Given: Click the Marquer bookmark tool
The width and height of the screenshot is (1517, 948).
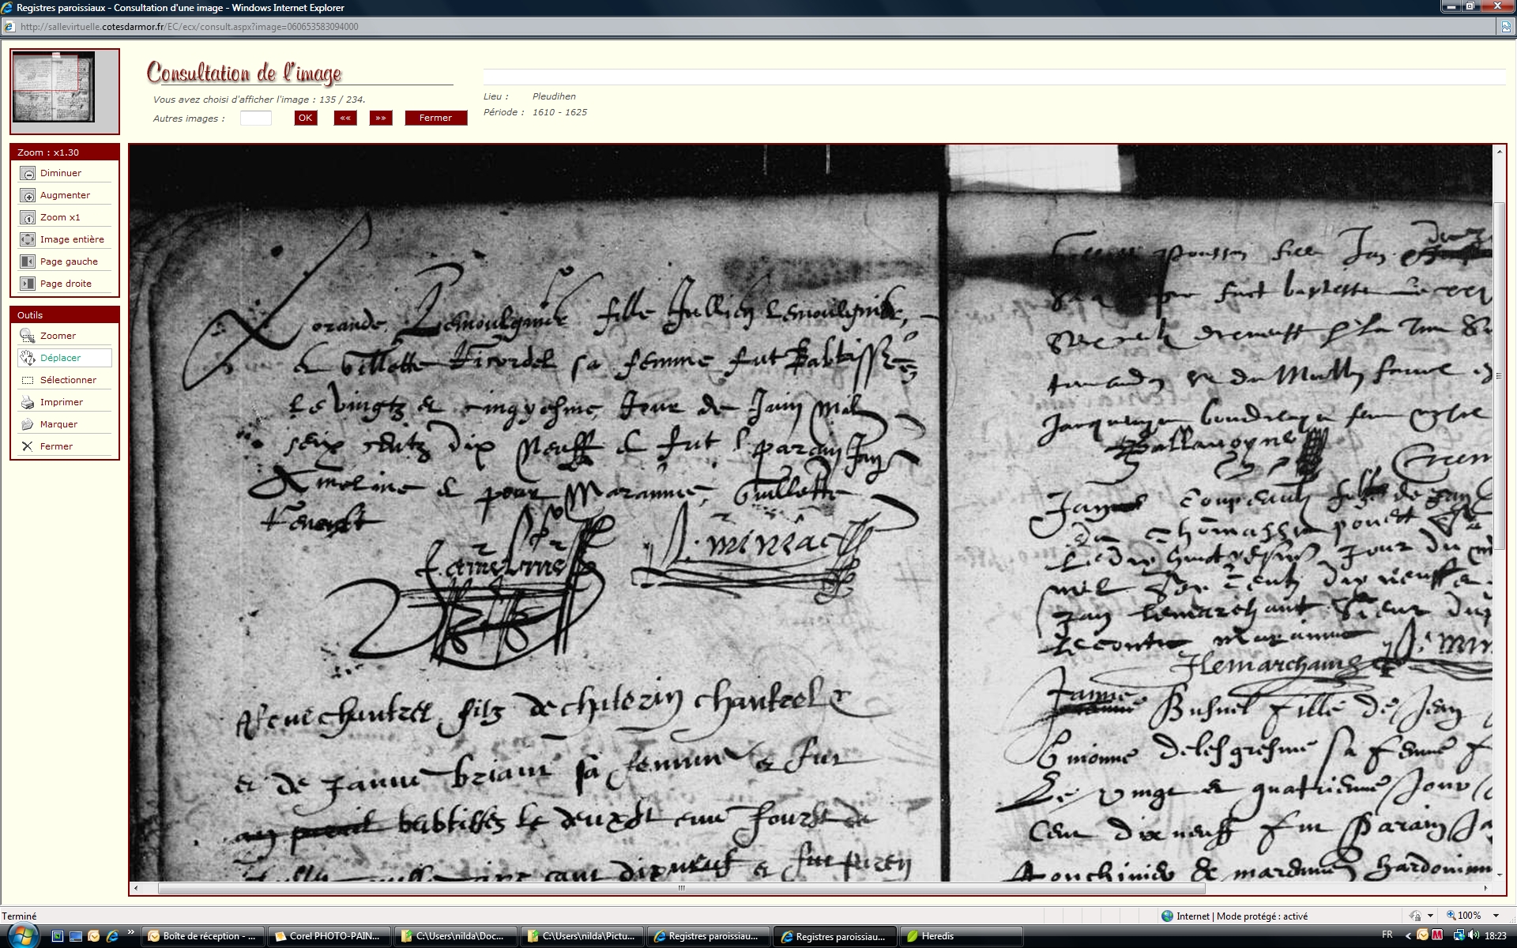Looking at the screenshot, I should [28, 424].
